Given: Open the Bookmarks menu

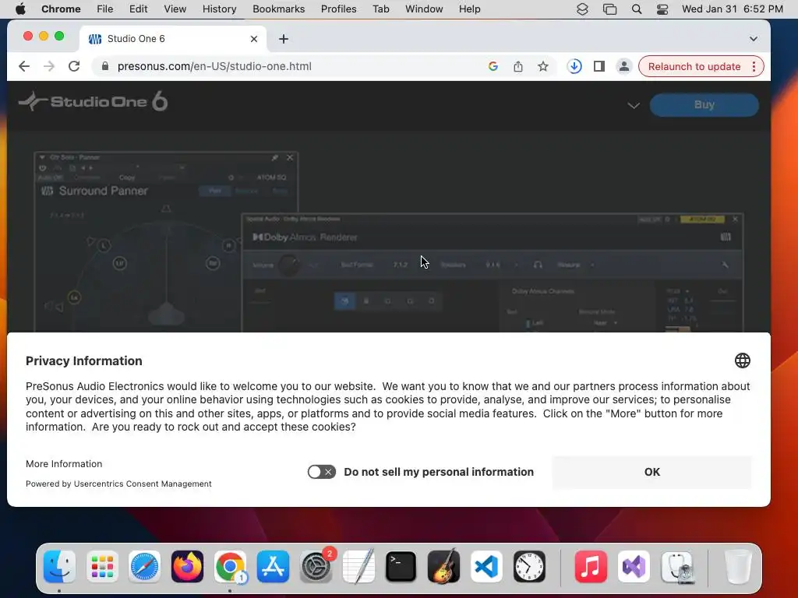Looking at the screenshot, I should [x=278, y=9].
